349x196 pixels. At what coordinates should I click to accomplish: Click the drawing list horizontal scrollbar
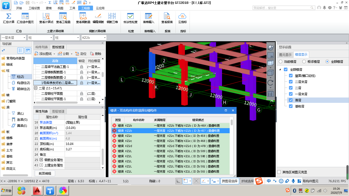pos(56,103)
